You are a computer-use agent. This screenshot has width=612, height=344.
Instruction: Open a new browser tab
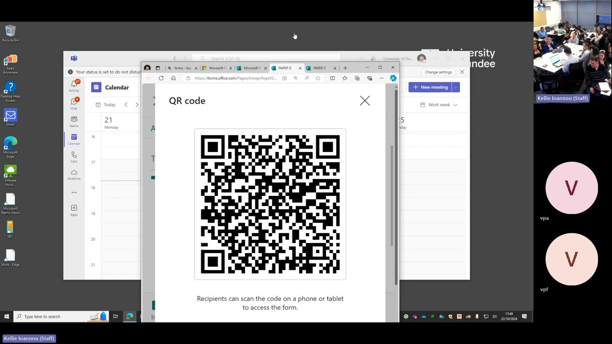pyautogui.click(x=345, y=68)
